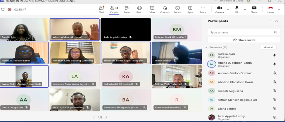The height and width of the screenshot is (122, 285).
Task: Click the Mute all button
Action: 268,47
